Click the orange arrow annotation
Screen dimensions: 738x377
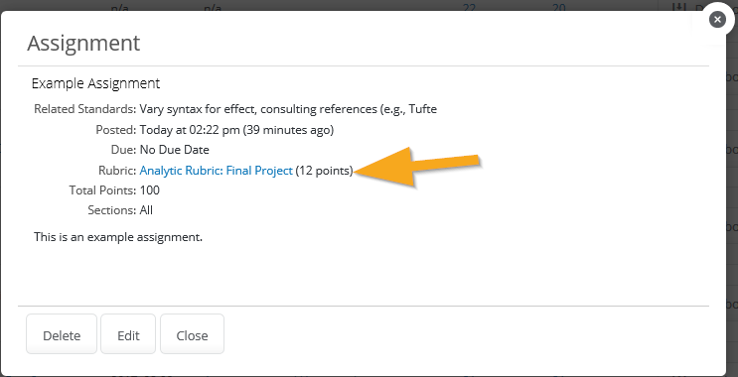coord(416,167)
